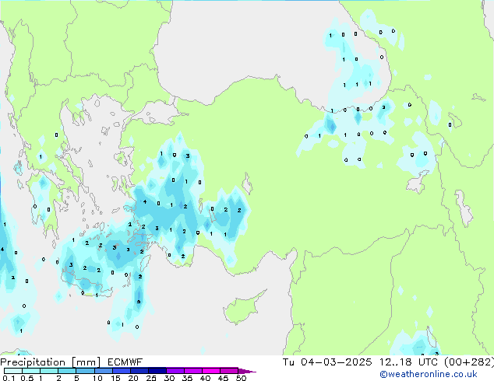494x381 pixels.
Task: Click the "ECMWF" model label
Action: (x=125, y=362)
